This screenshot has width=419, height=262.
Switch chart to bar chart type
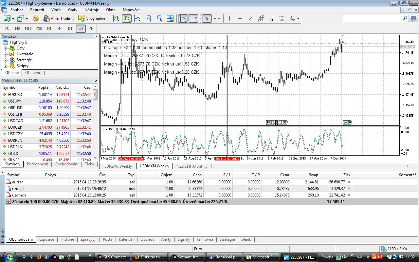(x=116, y=18)
